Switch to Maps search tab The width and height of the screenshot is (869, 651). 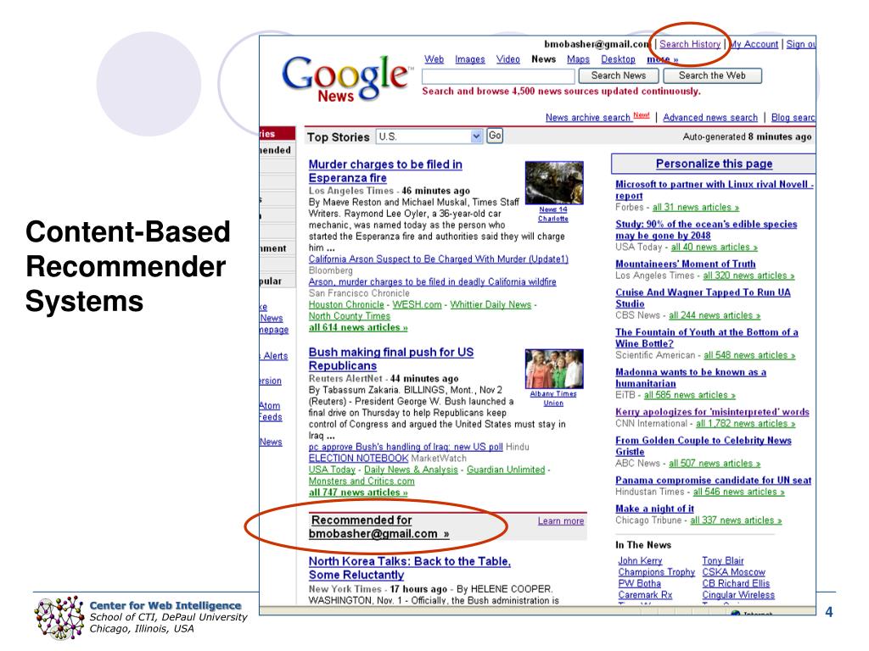coord(578,59)
